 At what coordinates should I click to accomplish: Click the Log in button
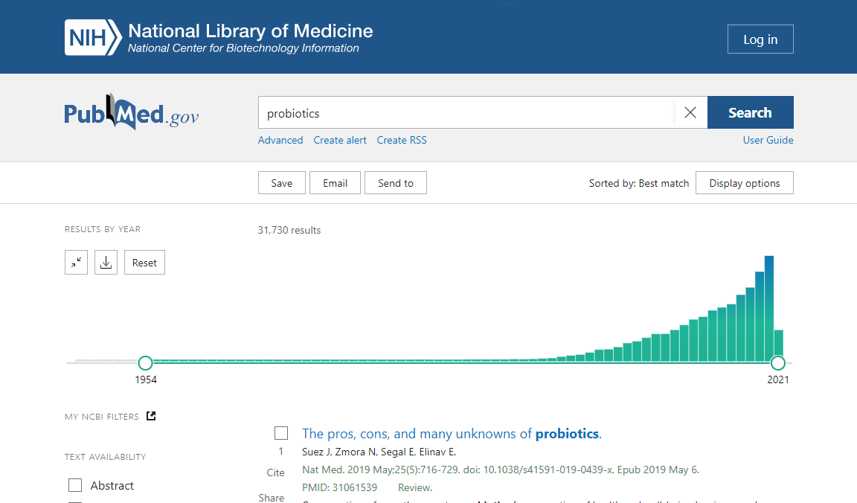(x=760, y=39)
